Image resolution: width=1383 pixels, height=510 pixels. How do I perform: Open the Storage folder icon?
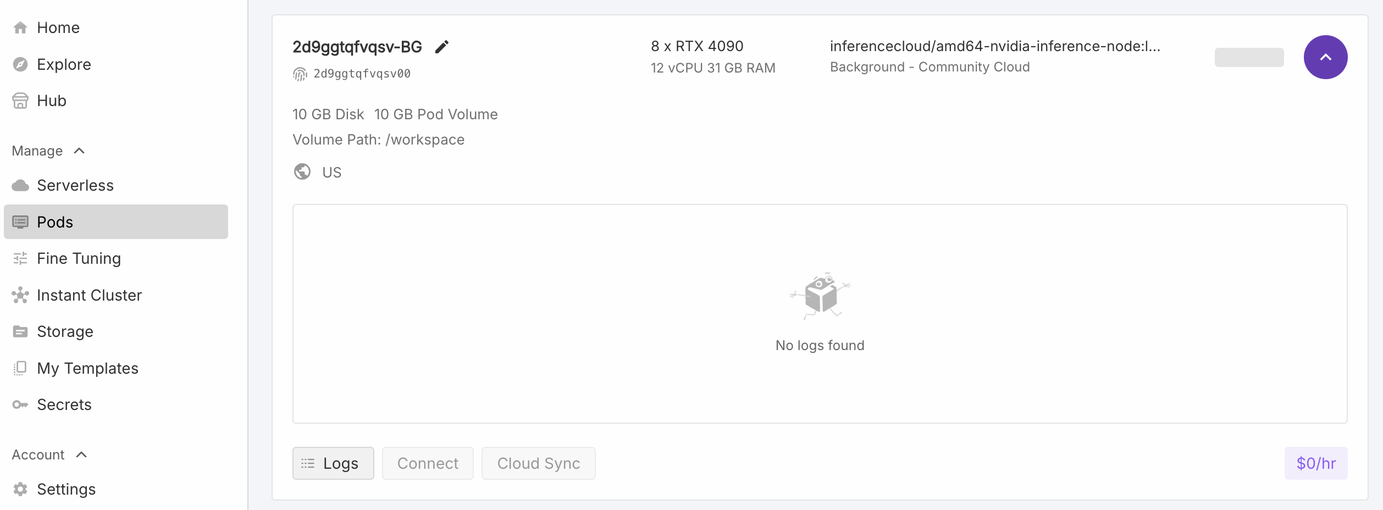(x=20, y=331)
